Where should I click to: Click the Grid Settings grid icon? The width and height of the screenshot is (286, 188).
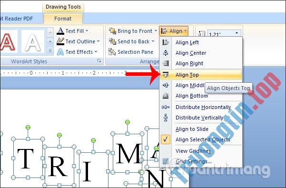click(166, 161)
